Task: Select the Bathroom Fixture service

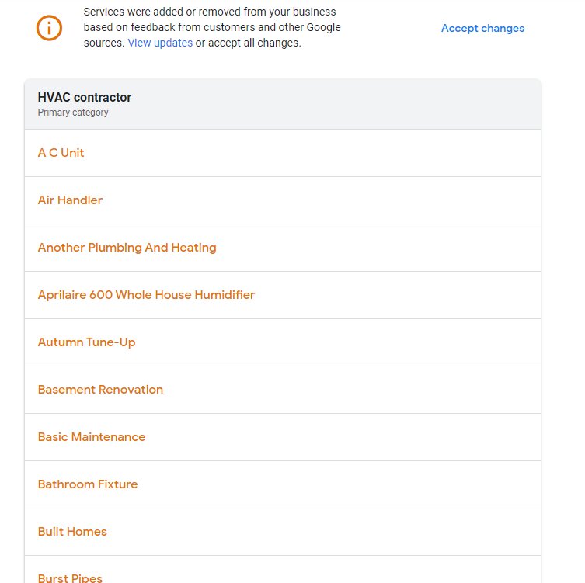Action: (x=88, y=484)
